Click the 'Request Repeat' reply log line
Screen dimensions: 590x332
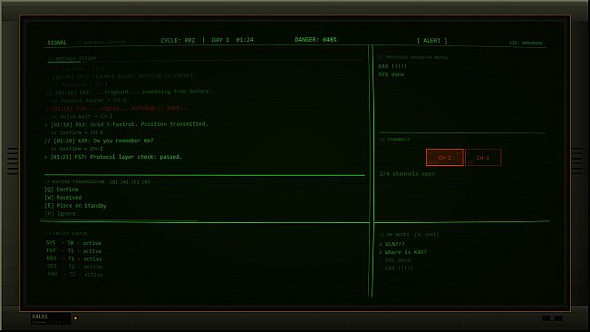[89, 100]
